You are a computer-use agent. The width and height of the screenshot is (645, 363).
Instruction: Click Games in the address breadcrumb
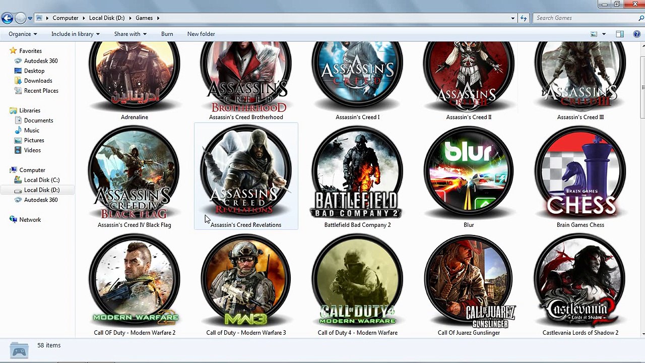tap(144, 18)
